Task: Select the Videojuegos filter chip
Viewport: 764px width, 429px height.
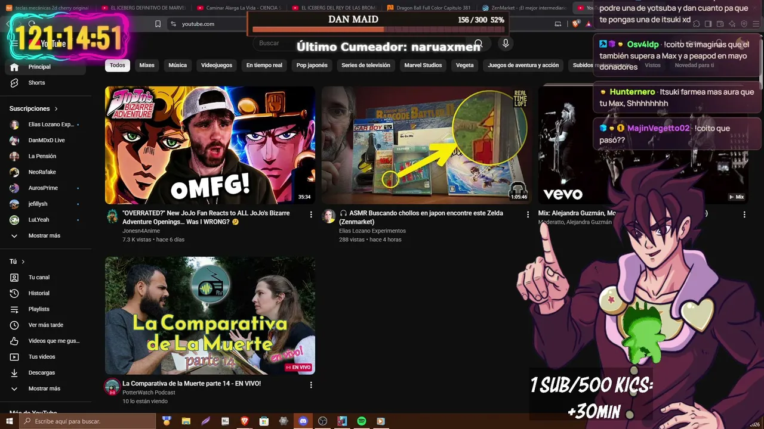Action: click(217, 66)
